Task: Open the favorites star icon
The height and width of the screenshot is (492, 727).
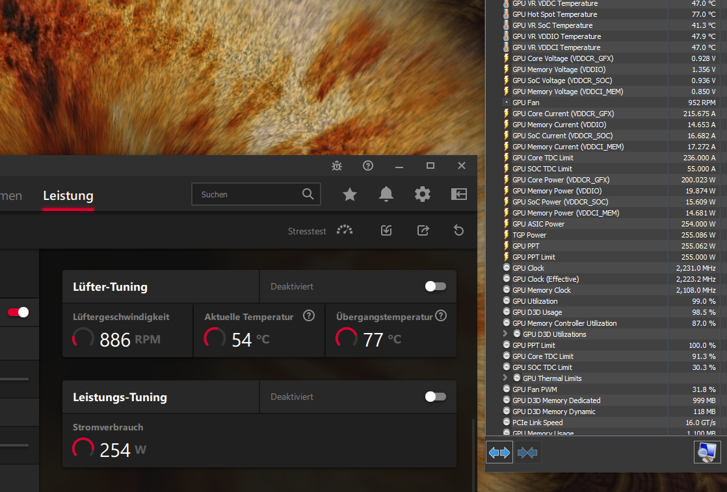Action: 350,194
